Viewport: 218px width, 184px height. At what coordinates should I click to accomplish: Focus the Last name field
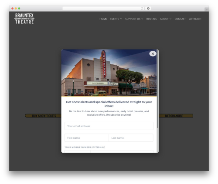pyautogui.click(x=131, y=138)
